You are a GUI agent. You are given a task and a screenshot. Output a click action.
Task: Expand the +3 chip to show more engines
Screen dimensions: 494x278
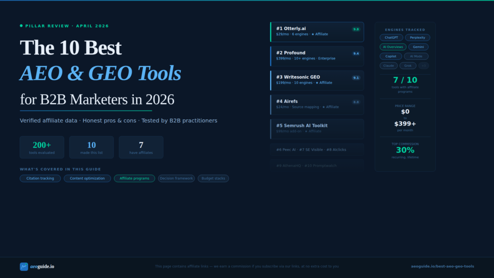pos(424,66)
